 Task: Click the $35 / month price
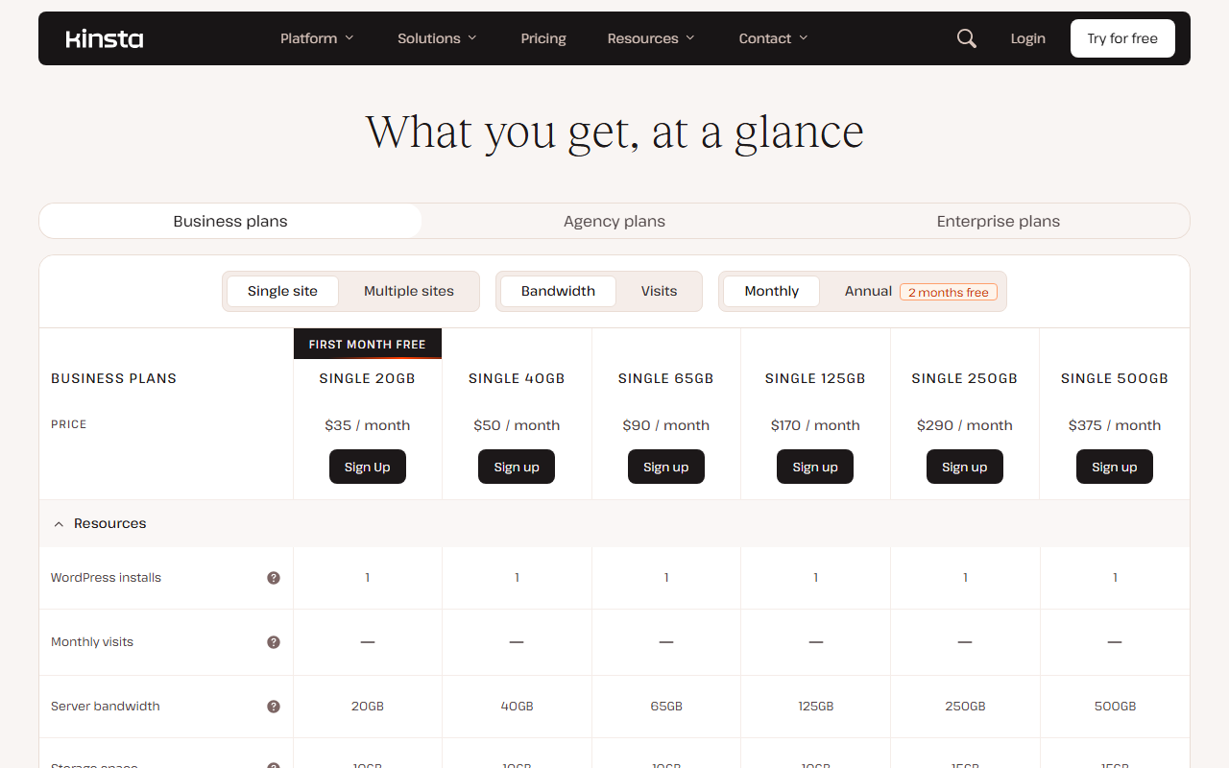click(368, 425)
